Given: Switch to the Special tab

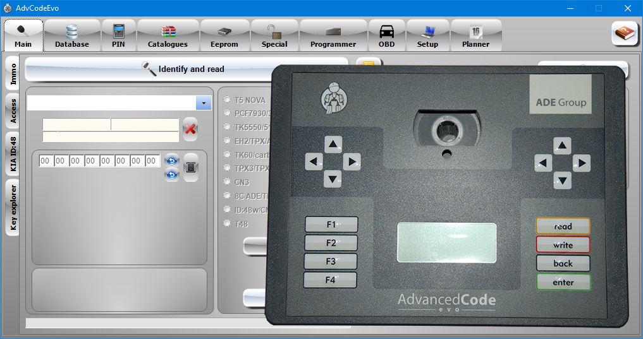Looking at the screenshot, I should click(x=274, y=35).
